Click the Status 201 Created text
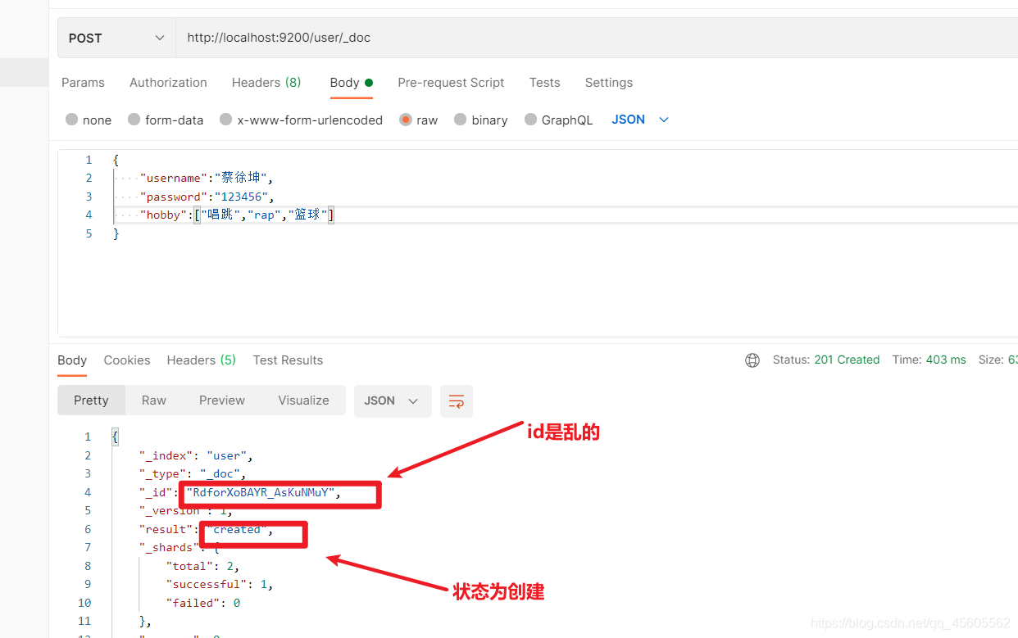Screen dimensions: 1018x638 point(826,360)
